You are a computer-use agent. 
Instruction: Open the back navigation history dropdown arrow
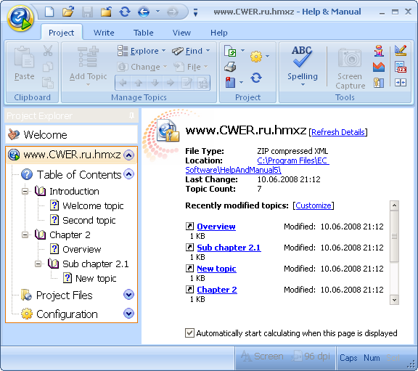click(157, 12)
